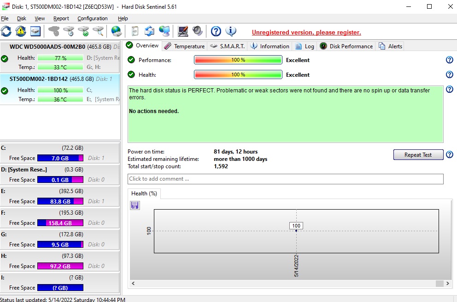The height and width of the screenshot is (302, 457).
Task: Click the speaker sound alert toolbar icon
Action: pyautogui.click(x=198, y=31)
